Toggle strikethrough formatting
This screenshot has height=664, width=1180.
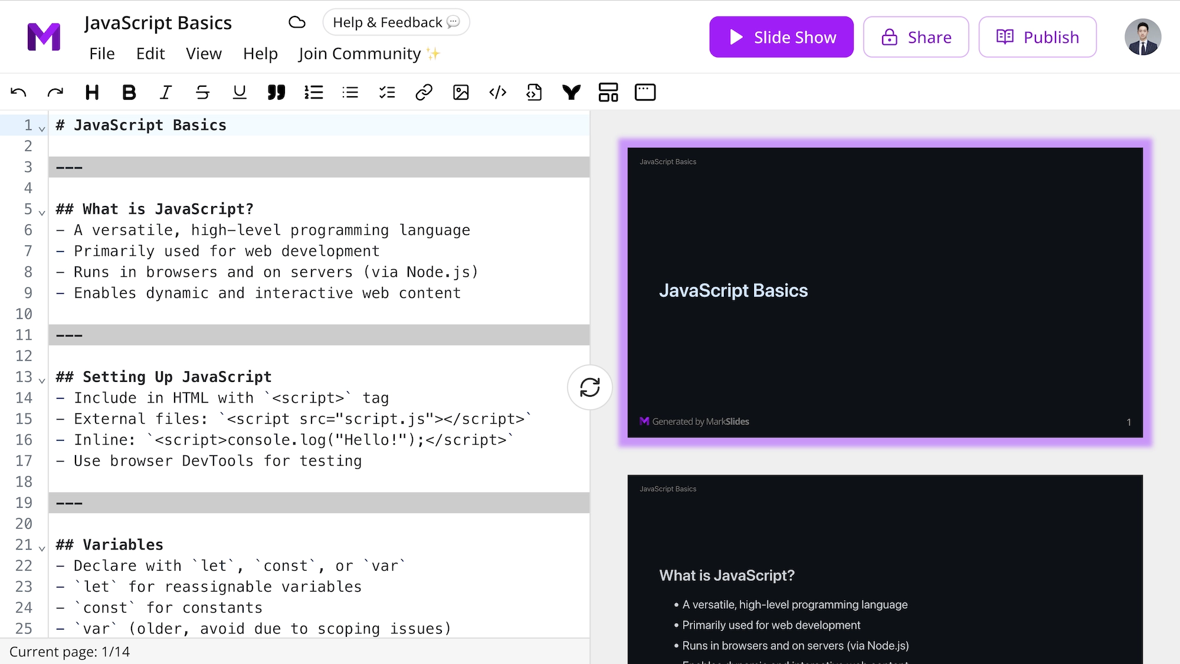pos(202,92)
